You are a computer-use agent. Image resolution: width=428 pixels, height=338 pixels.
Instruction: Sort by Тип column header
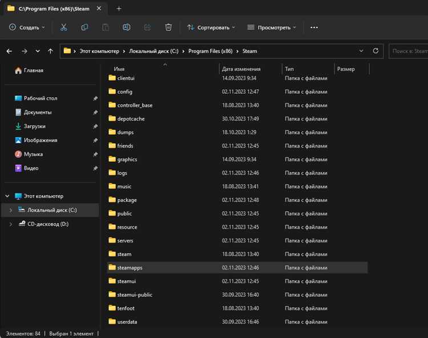pos(289,69)
